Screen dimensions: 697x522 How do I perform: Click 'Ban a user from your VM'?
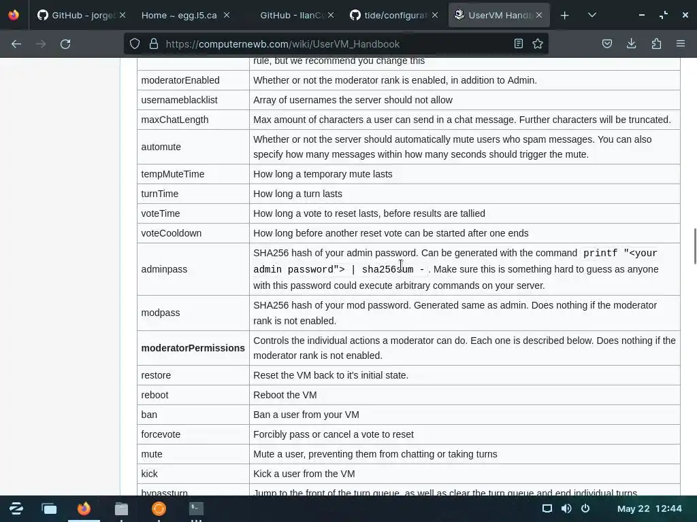click(306, 415)
